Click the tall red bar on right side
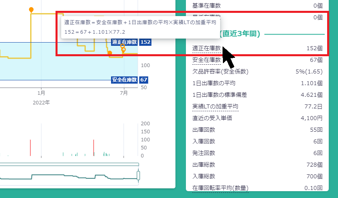 [93, 147]
